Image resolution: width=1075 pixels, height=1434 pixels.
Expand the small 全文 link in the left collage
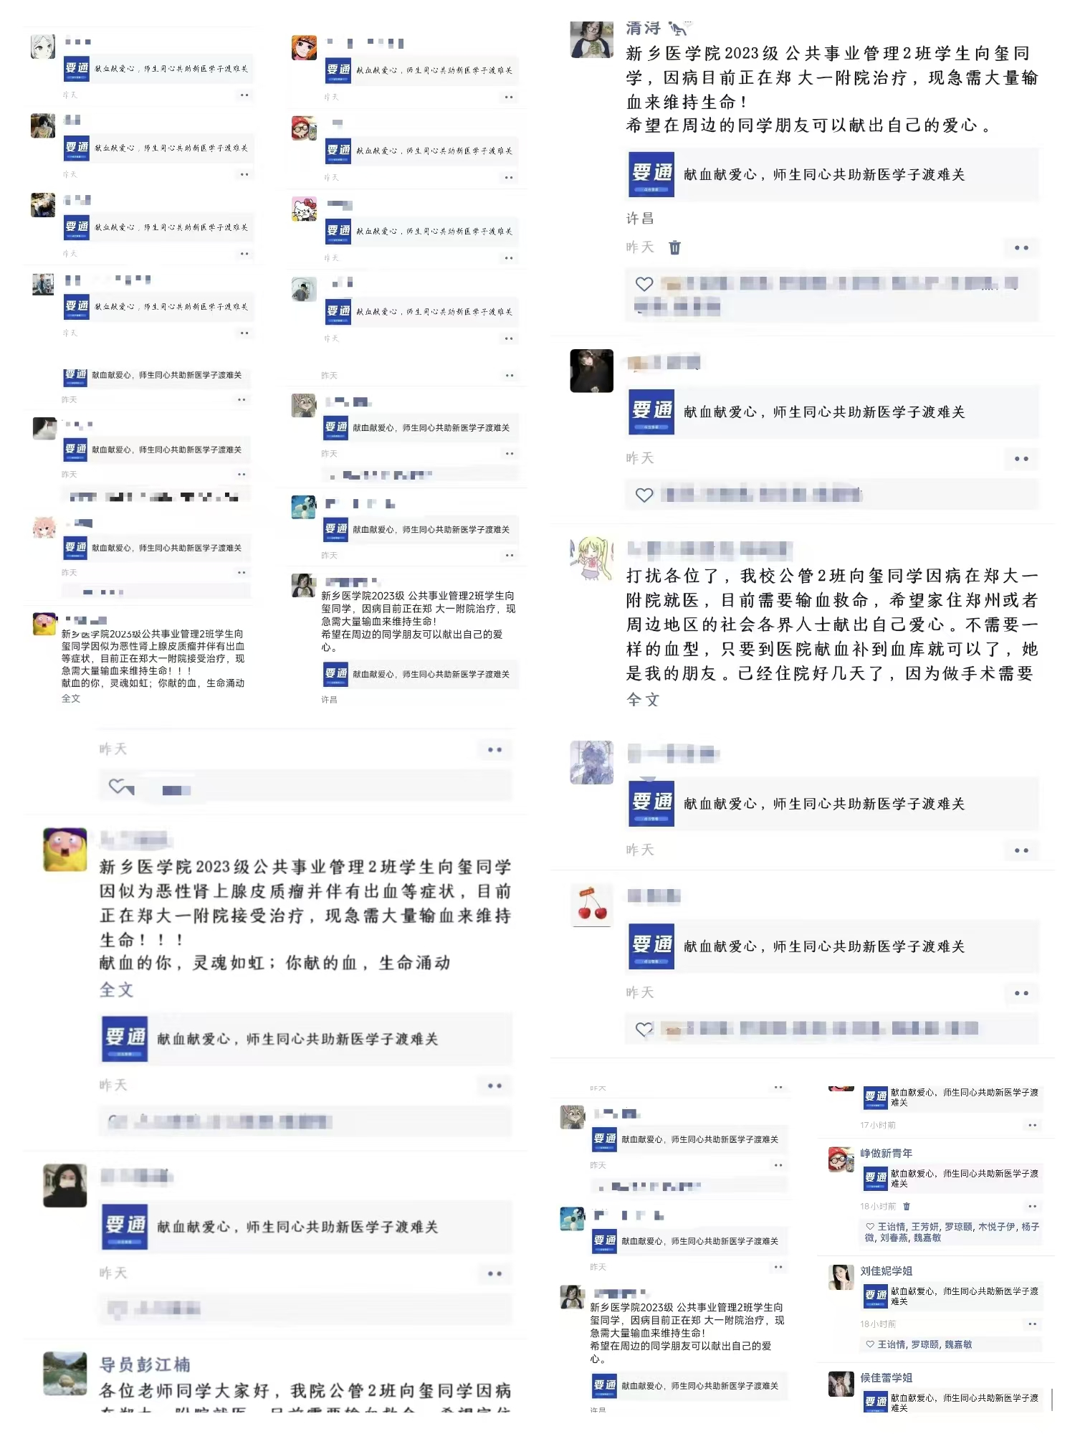tap(71, 698)
